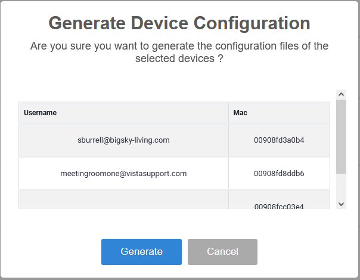This screenshot has width=360, height=280.
Task: Click the 'selected devices ?' text line
Action: pyautogui.click(x=179, y=59)
